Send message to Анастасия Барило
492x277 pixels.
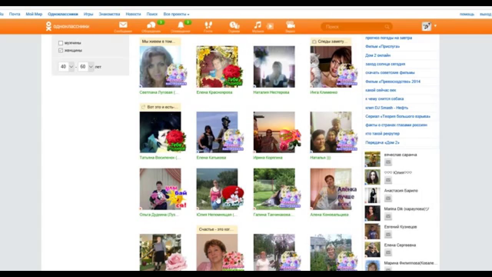pyautogui.click(x=388, y=198)
